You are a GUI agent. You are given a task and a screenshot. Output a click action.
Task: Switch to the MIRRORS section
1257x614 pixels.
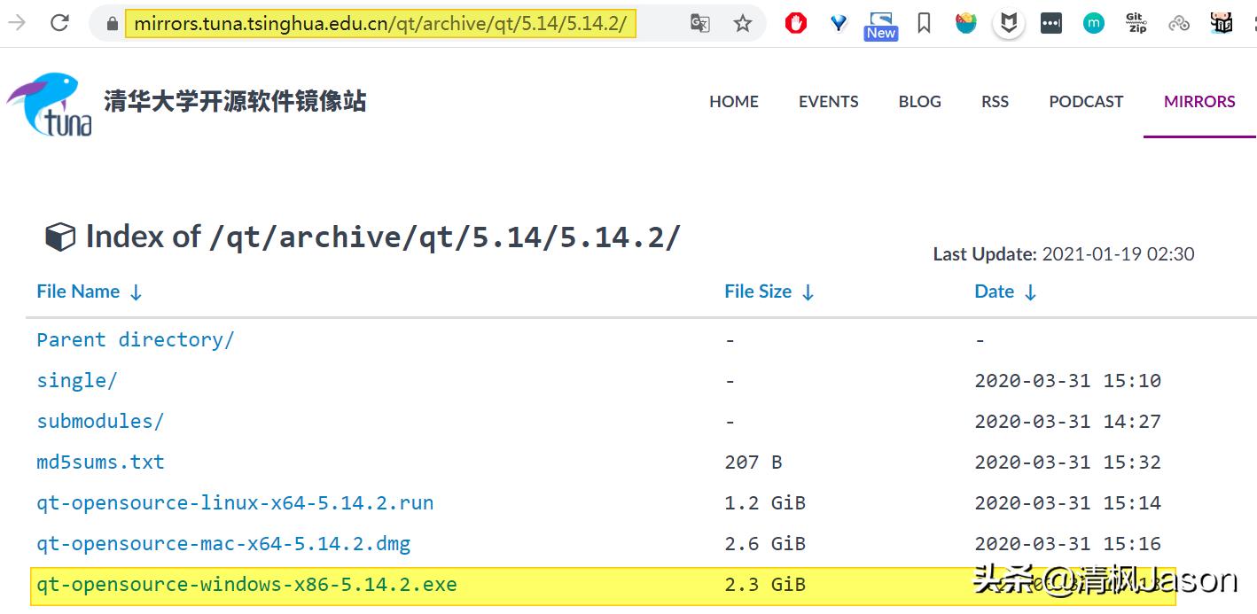click(x=1198, y=101)
